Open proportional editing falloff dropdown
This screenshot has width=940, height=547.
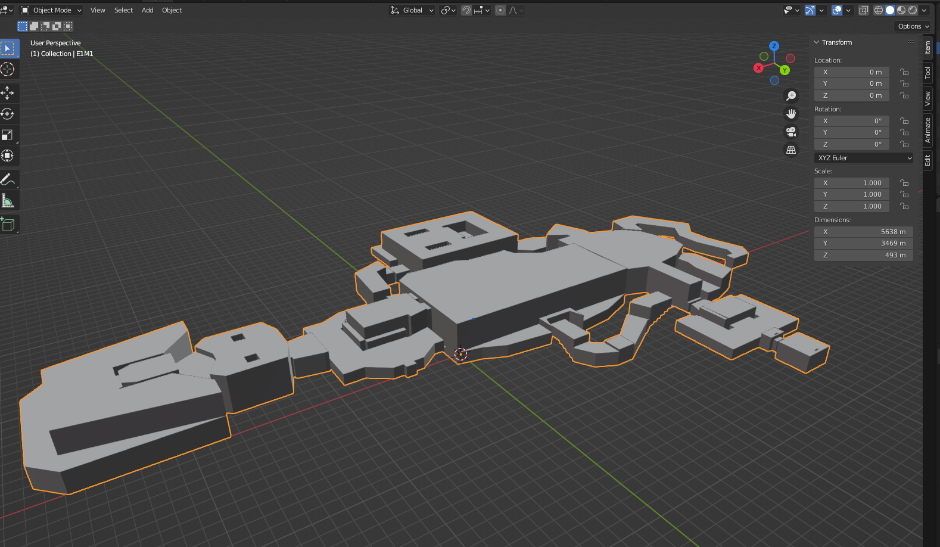click(515, 10)
